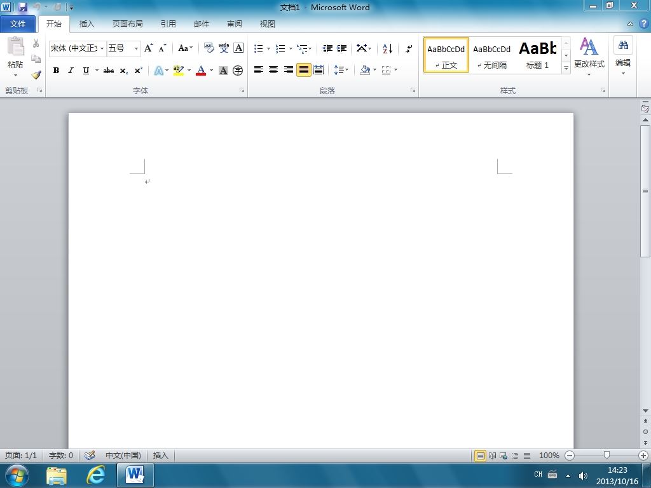Toggle Subscript formatting
The image size is (651, 488).
click(x=124, y=71)
